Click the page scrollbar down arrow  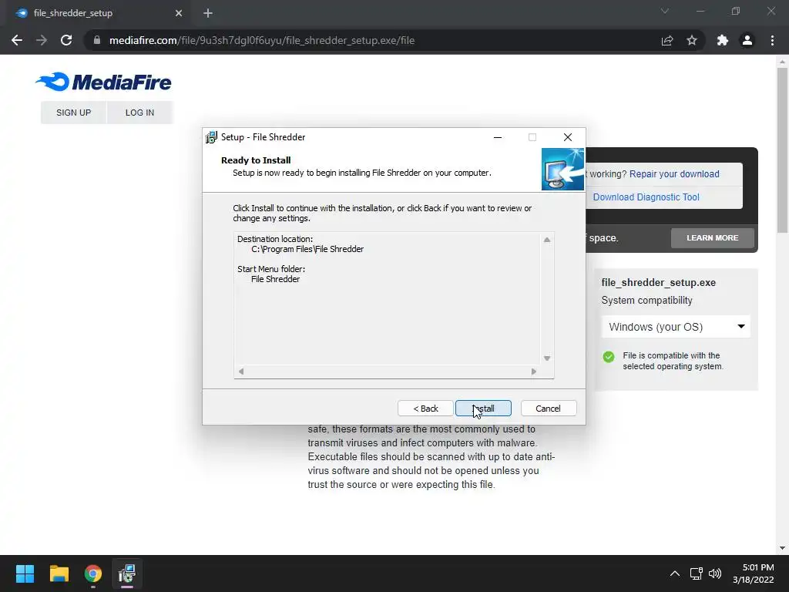click(x=783, y=548)
